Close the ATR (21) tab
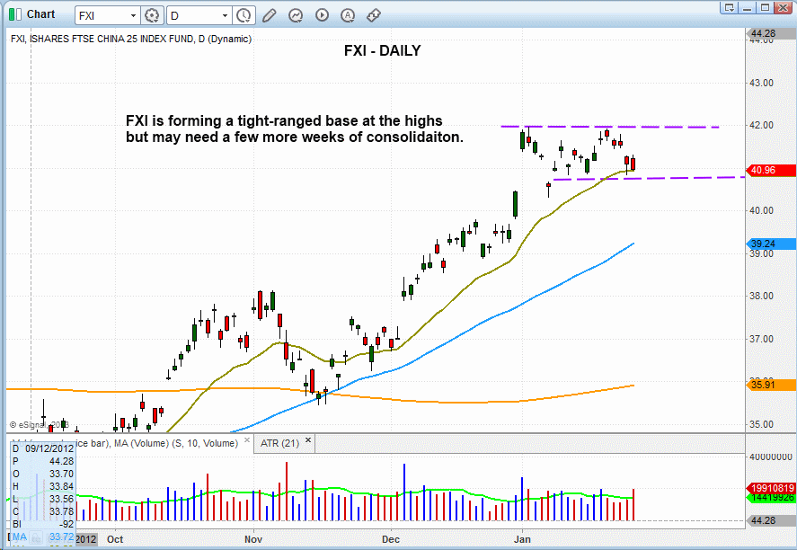Image resolution: width=797 pixels, height=550 pixels. (x=308, y=440)
